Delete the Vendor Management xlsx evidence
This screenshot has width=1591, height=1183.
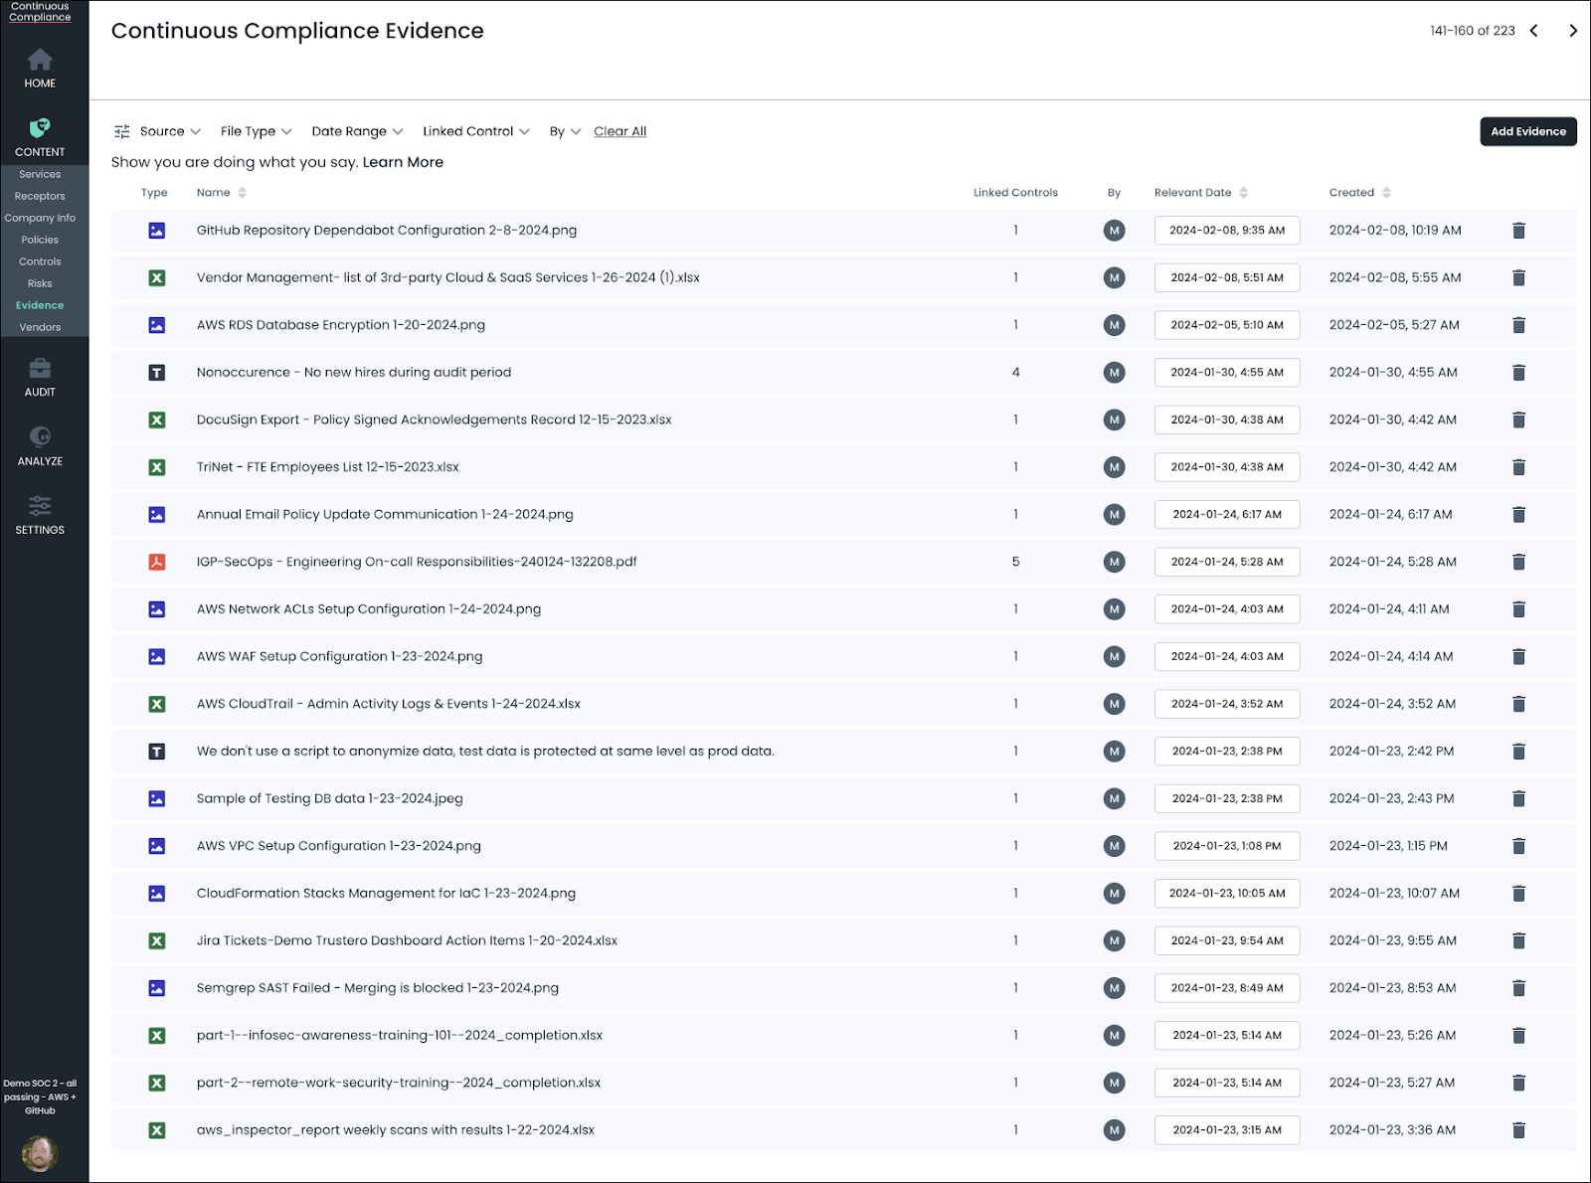pos(1518,278)
